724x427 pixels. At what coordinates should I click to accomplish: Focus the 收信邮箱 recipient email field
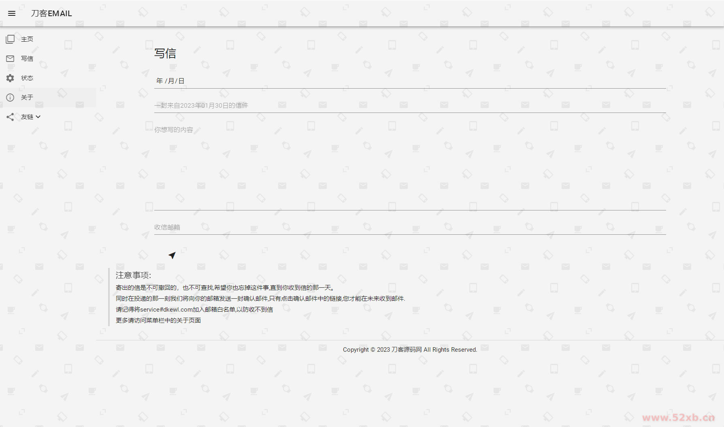click(410, 227)
